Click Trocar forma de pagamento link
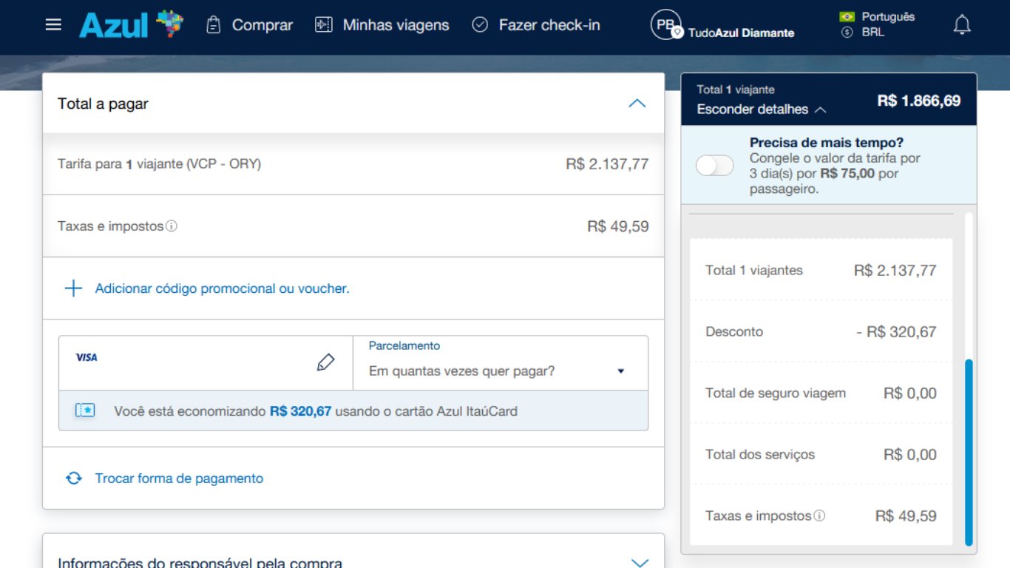This screenshot has width=1010, height=568. [179, 479]
